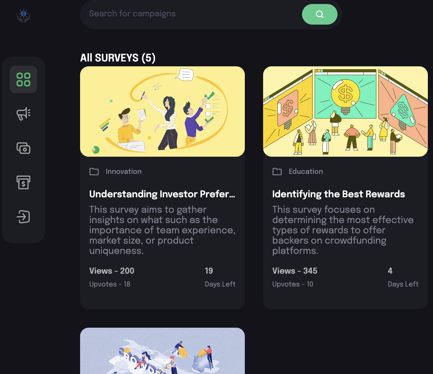This screenshot has width=433, height=374.
Task: Open the Identifying the Best Rewards image
Action: point(345,112)
